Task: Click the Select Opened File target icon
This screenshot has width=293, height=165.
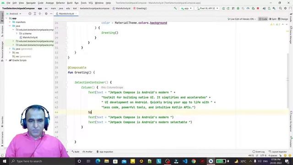Action: click(x=30, y=14)
